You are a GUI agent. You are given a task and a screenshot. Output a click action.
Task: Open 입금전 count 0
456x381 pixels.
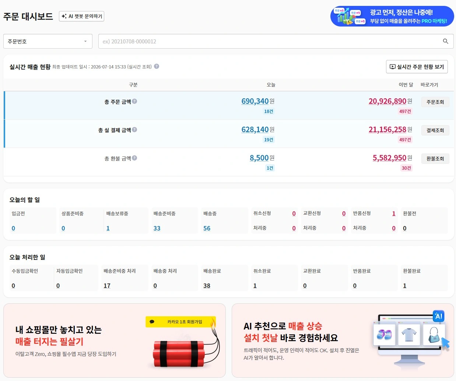[13, 228]
